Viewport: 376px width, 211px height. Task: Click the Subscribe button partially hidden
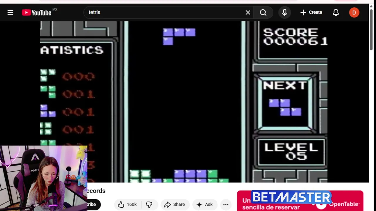[94, 204]
